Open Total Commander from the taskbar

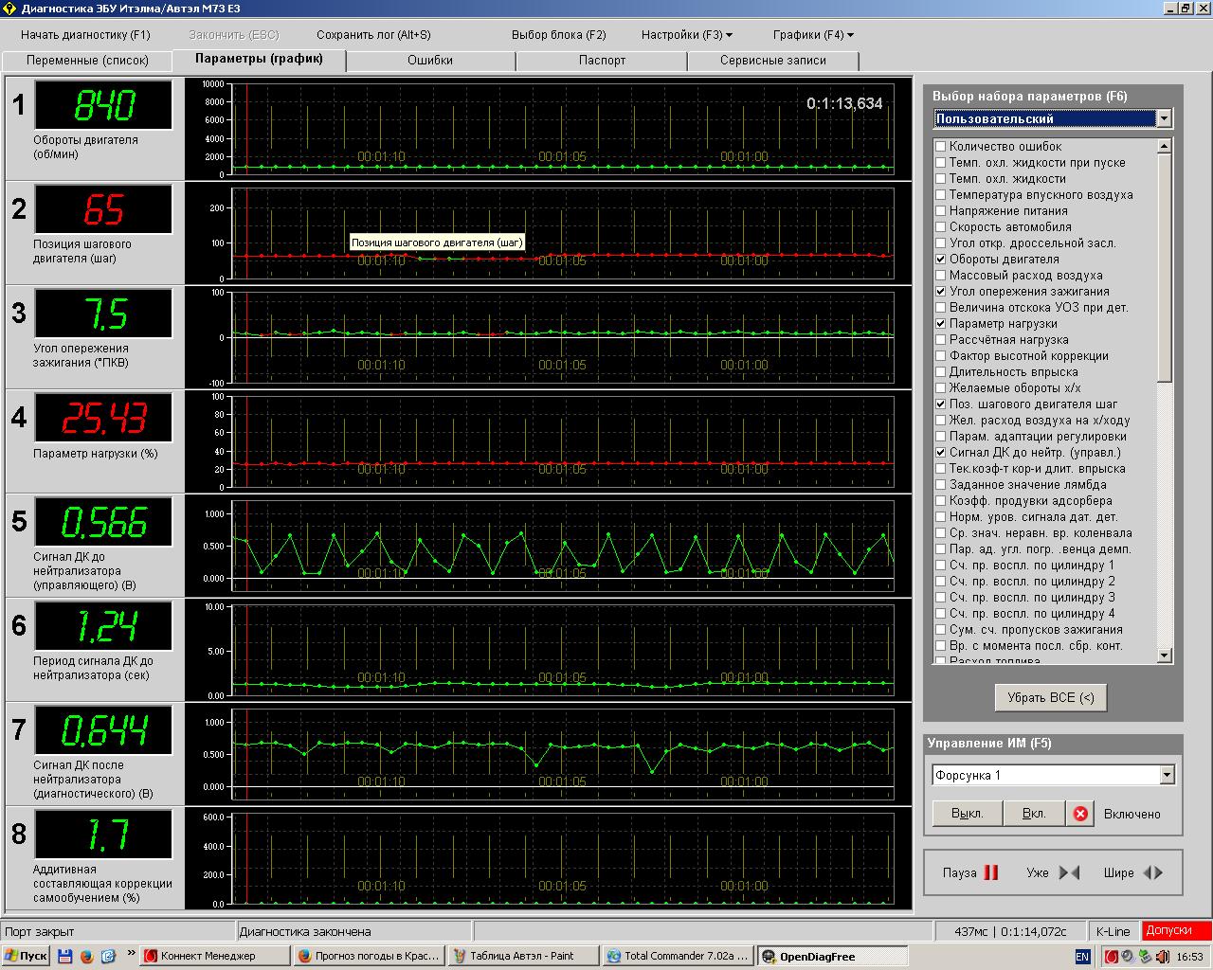tap(679, 956)
